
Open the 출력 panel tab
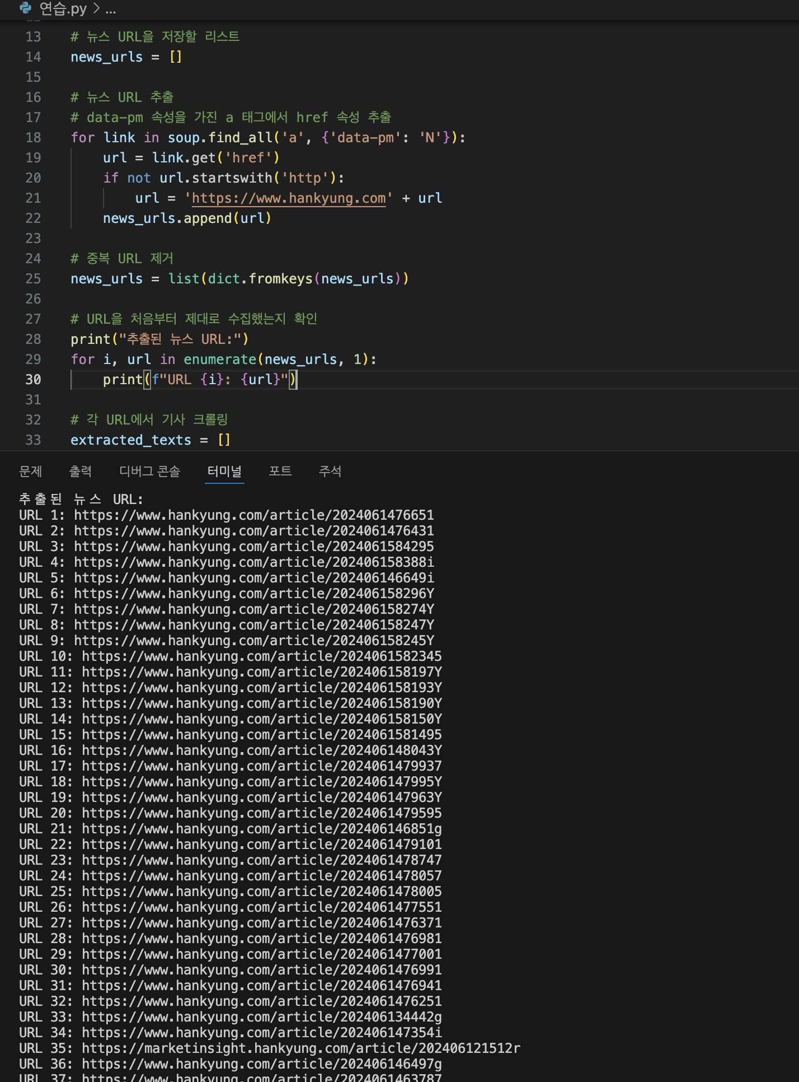click(x=81, y=472)
